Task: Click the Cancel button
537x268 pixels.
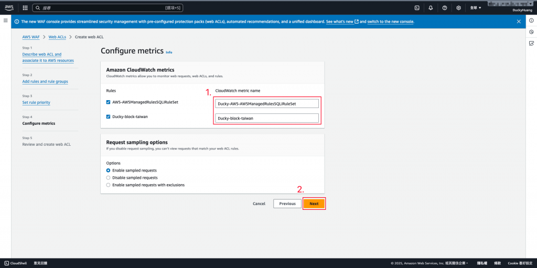Action: [x=259, y=203]
